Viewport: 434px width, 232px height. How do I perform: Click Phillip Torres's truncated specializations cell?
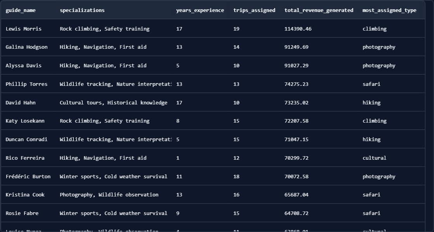(x=115, y=84)
